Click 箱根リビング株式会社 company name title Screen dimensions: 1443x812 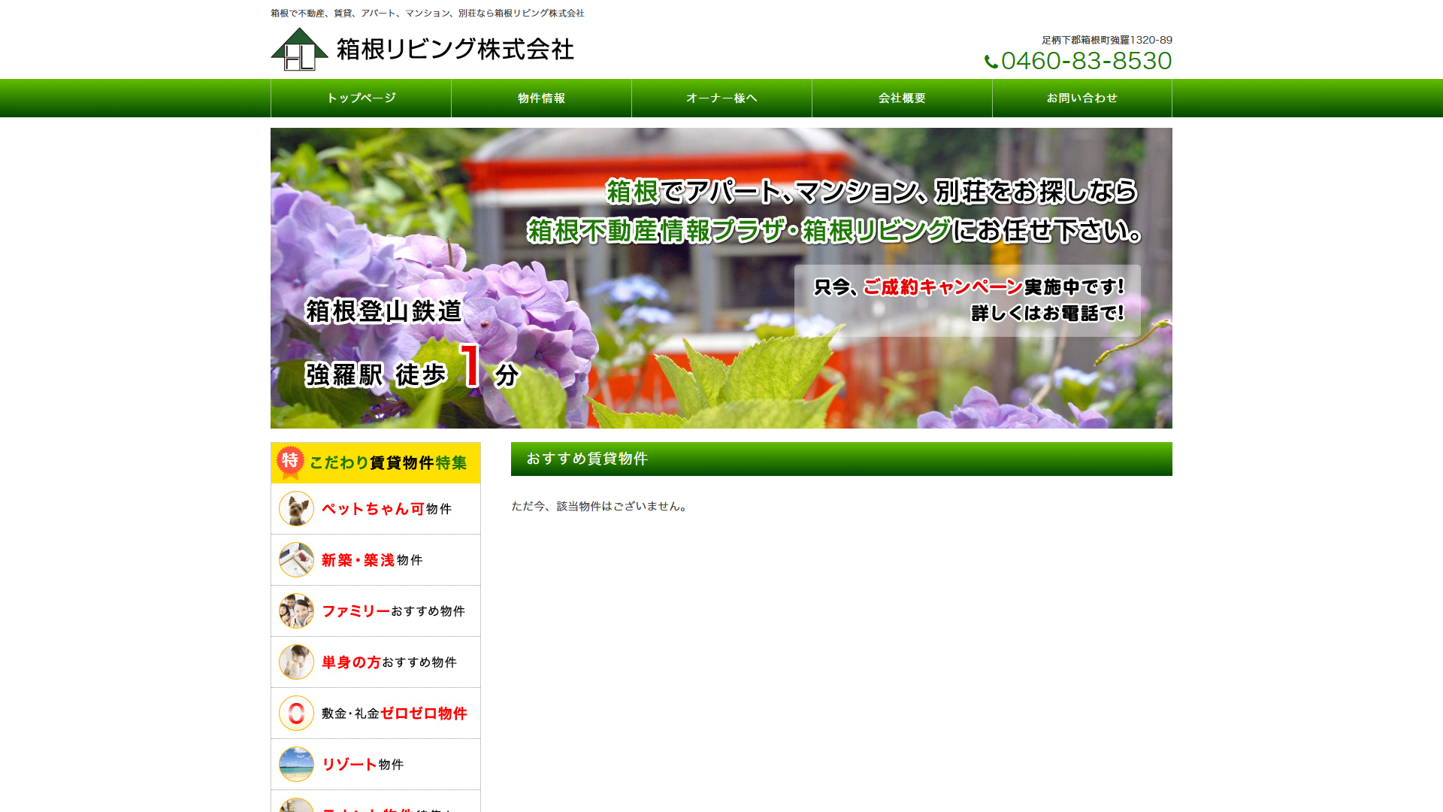455,50
